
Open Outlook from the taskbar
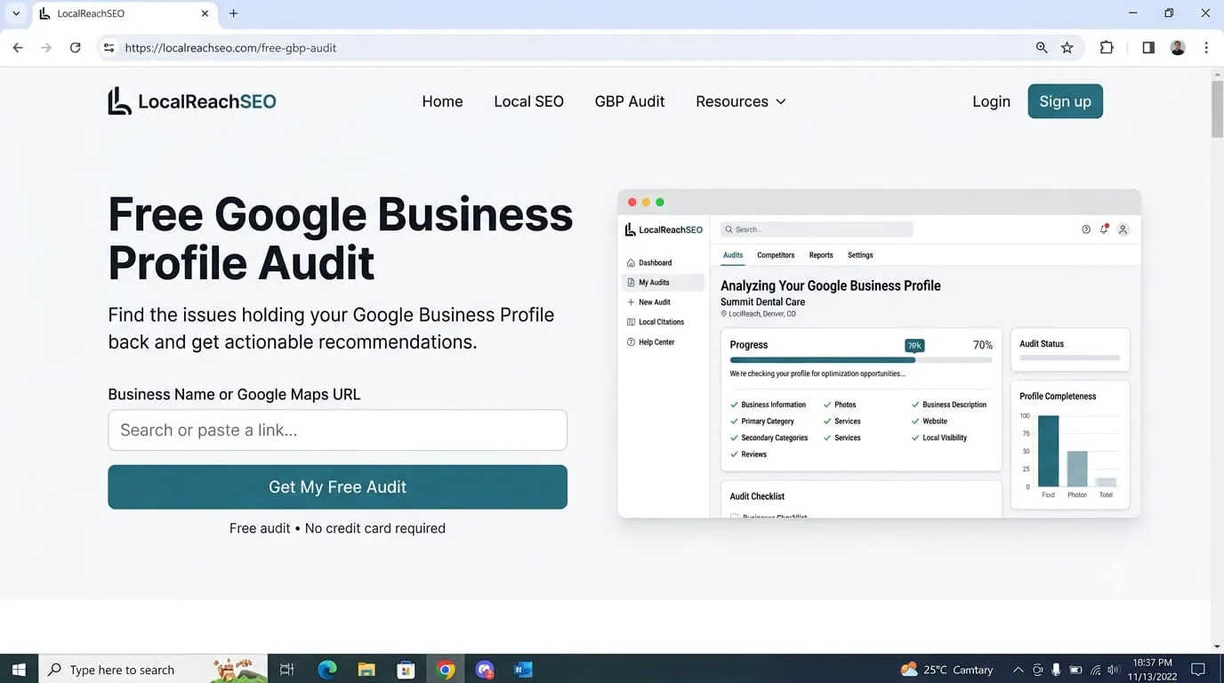(x=523, y=670)
